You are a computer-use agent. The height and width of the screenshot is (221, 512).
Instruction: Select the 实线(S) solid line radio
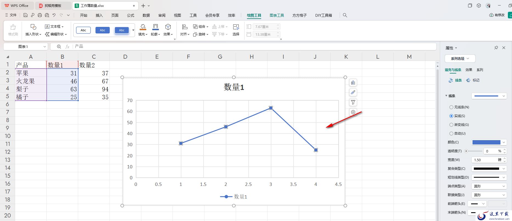coord(451,116)
